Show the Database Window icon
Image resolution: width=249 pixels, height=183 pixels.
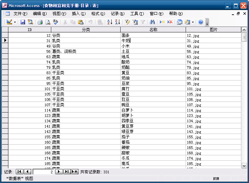[179, 22]
